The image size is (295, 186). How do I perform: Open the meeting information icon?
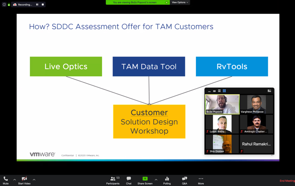4,5
